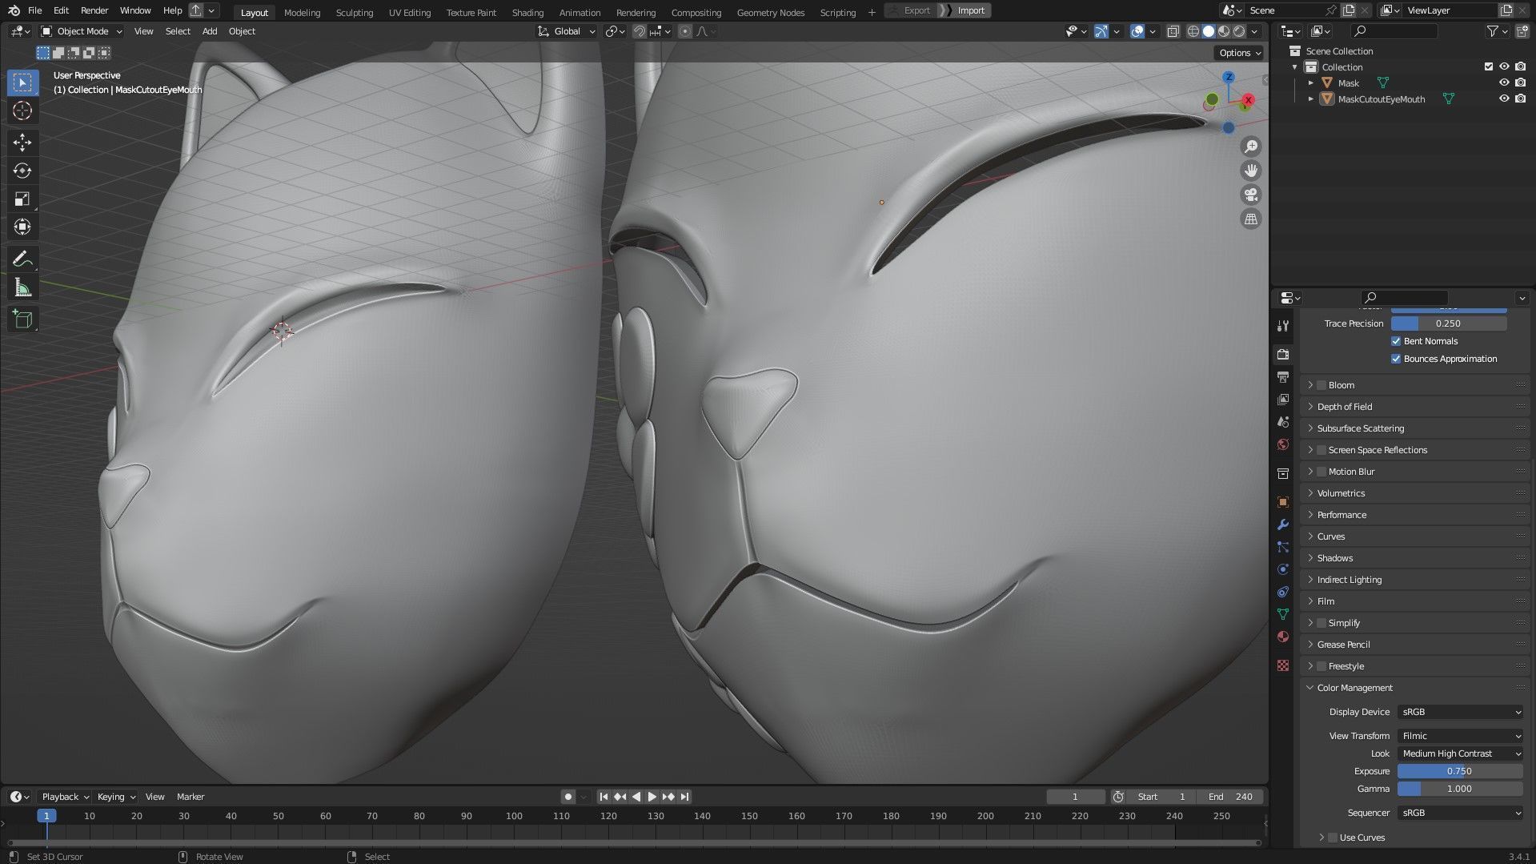Screen dimensions: 1536x864
Task: Hide MaskCutoutEyeMouth in viewport
Action: (x=1504, y=98)
